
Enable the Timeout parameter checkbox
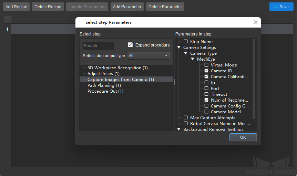206,94
